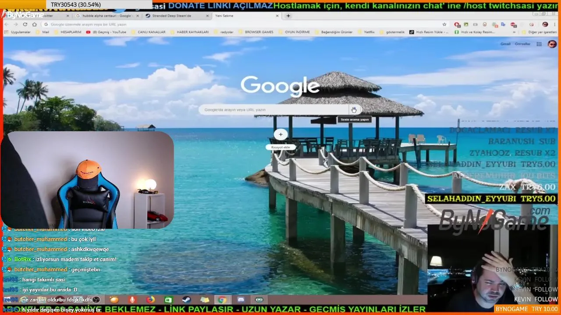Open BROWSER GAMES bookmarks folder
The image size is (561, 315).
point(256,32)
